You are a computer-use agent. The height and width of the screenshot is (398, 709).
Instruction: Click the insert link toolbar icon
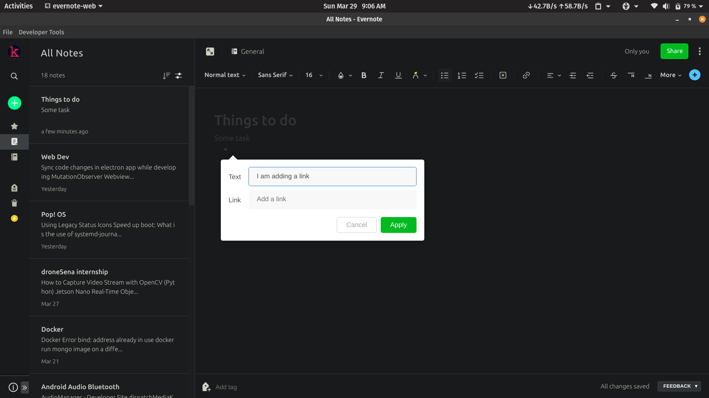click(526, 75)
